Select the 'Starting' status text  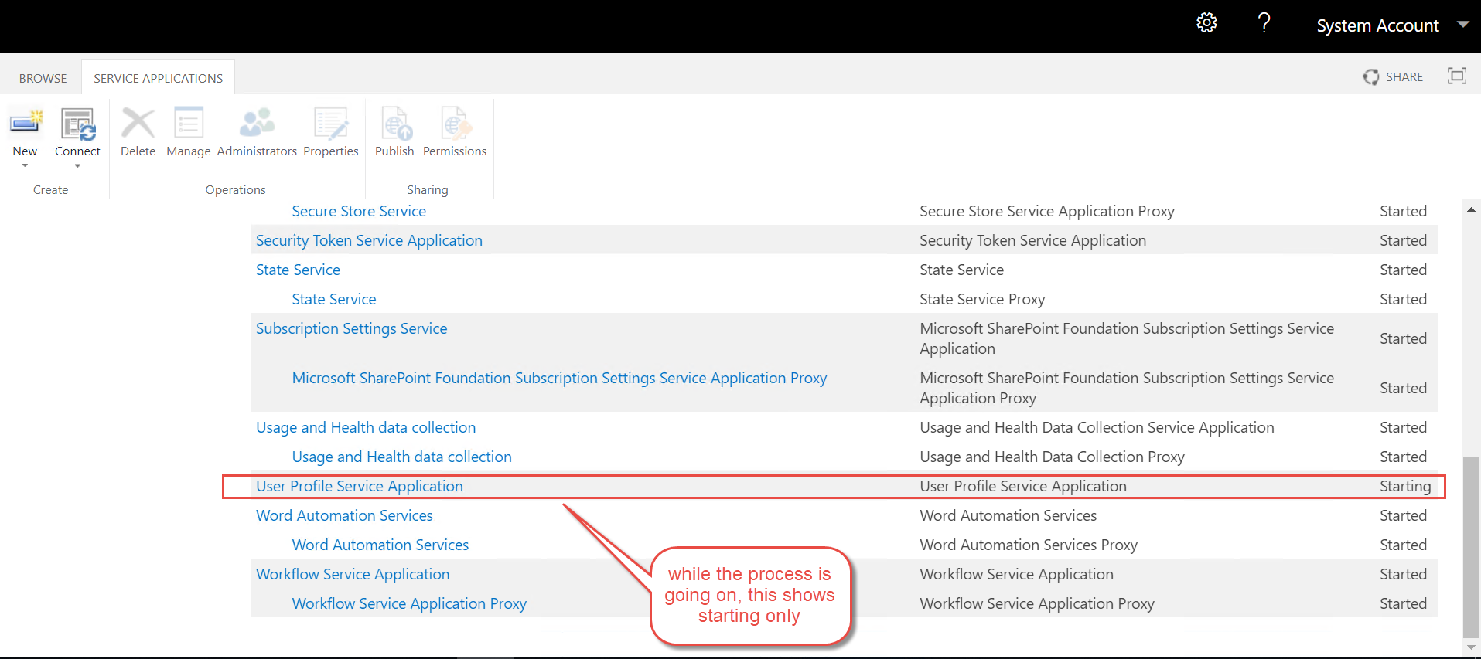(x=1405, y=486)
